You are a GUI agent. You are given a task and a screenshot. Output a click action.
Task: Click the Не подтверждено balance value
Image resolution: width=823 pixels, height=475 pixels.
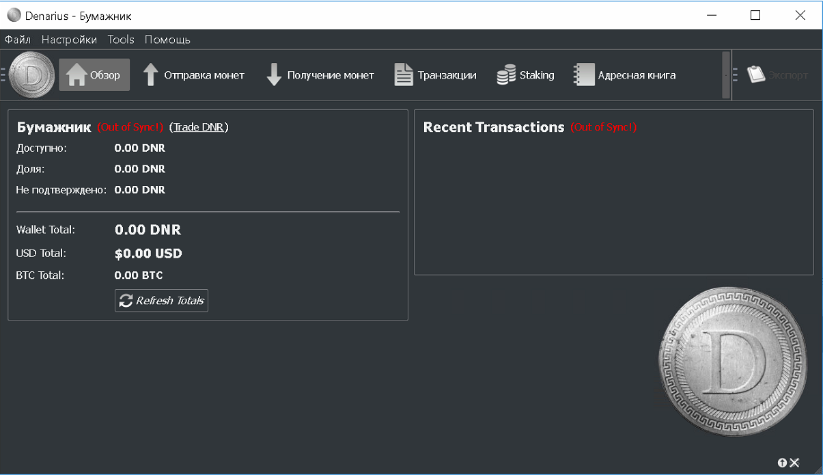click(140, 189)
